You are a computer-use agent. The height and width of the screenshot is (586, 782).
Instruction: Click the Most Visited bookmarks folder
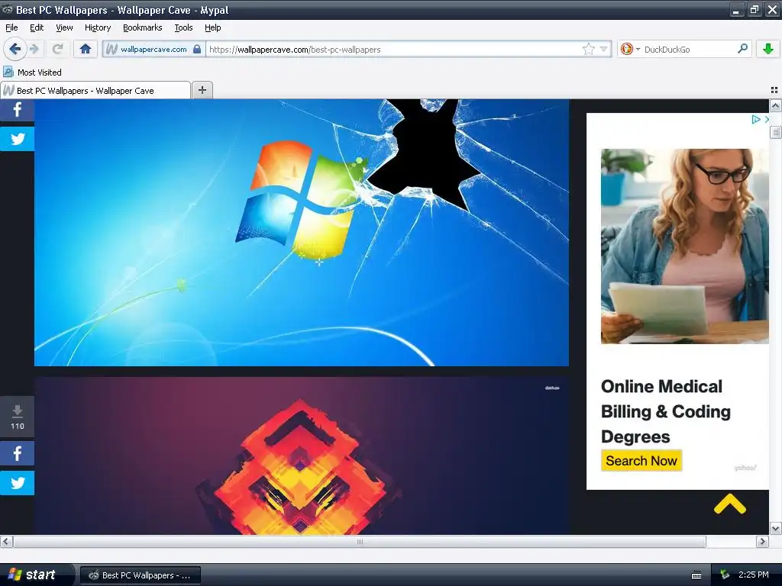pyautogui.click(x=32, y=72)
